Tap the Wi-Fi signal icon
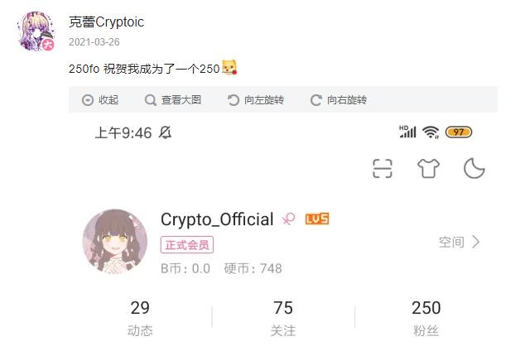Viewport: 525px width, 346px height. (431, 132)
